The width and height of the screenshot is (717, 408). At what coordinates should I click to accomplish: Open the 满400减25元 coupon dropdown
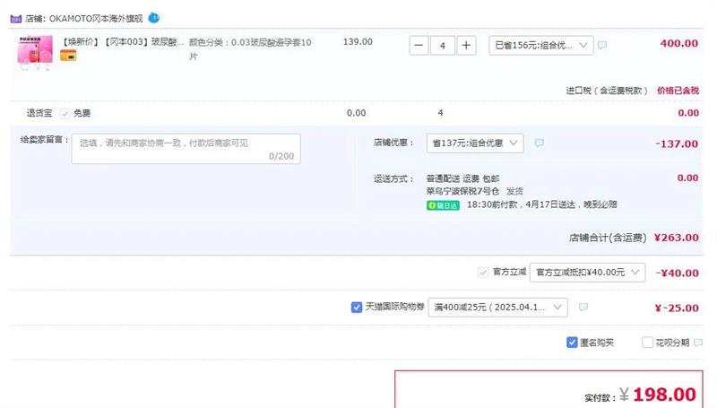tap(497, 308)
